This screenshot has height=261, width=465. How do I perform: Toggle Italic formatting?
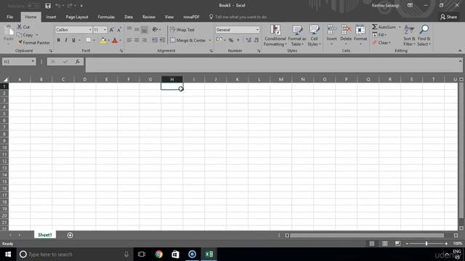[66, 41]
